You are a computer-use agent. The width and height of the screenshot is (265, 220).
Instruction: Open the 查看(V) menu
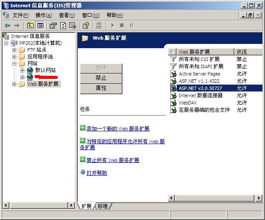[66, 15]
